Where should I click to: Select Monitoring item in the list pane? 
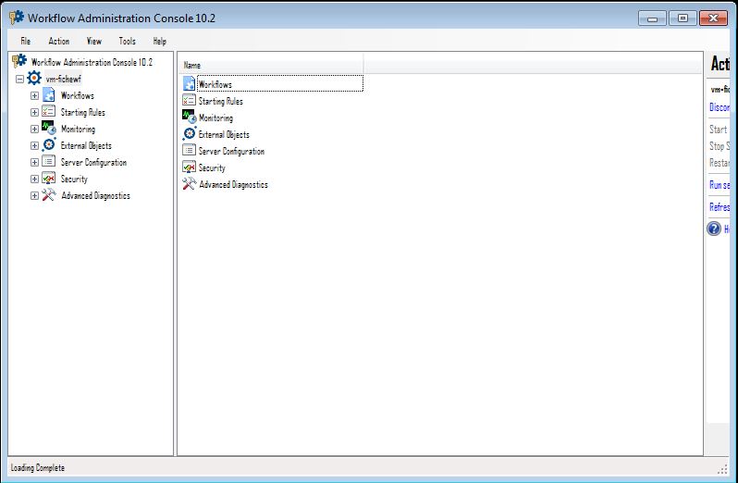coord(215,118)
